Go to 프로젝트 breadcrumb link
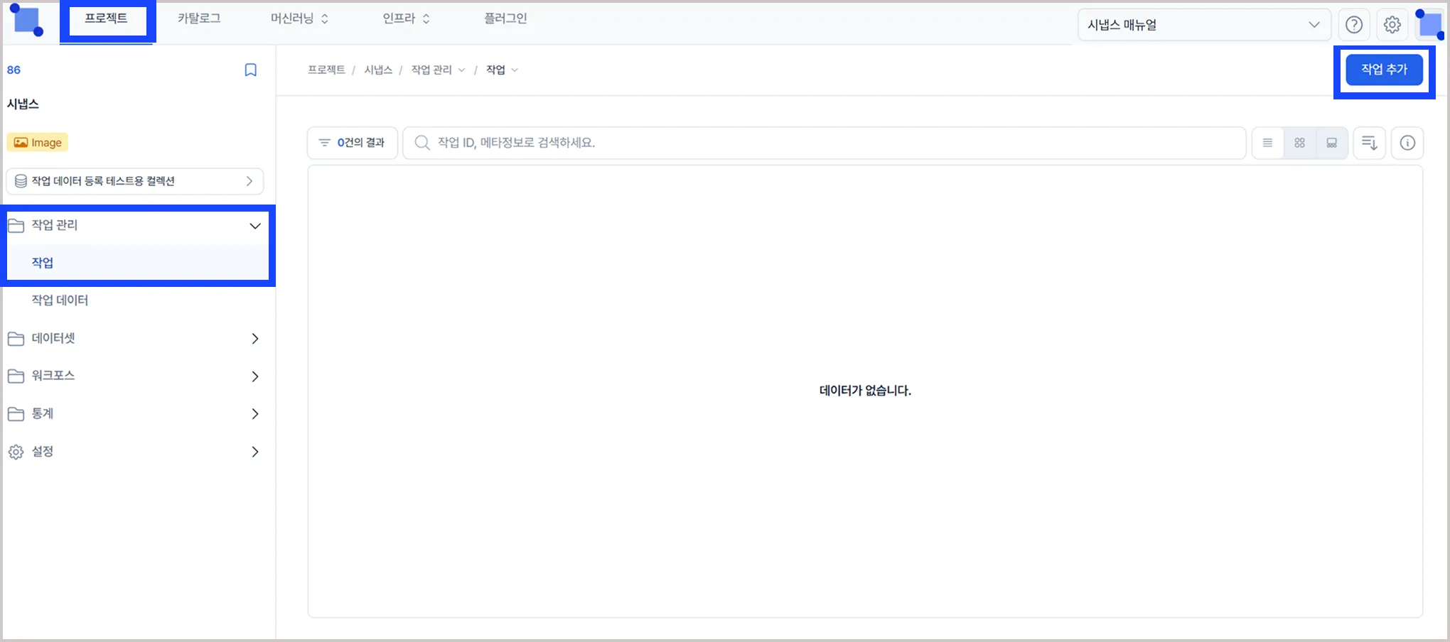The image size is (1450, 642). tap(326, 70)
